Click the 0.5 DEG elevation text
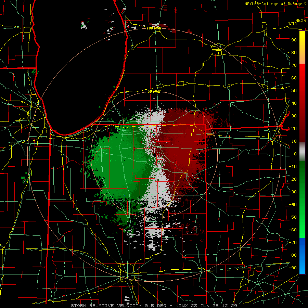The width and height of the screenshot is (308, 308). [x=156, y=306]
